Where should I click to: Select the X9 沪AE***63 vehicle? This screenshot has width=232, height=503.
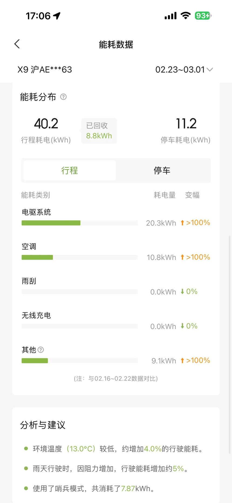click(45, 70)
